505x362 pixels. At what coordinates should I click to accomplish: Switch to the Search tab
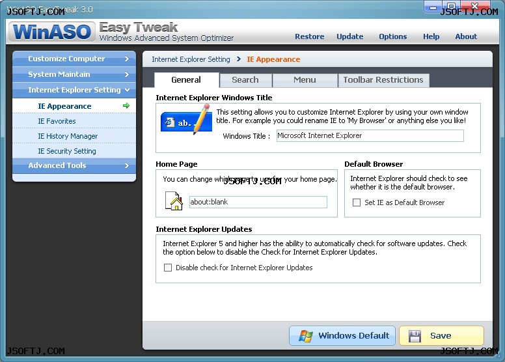pos(245,80)
